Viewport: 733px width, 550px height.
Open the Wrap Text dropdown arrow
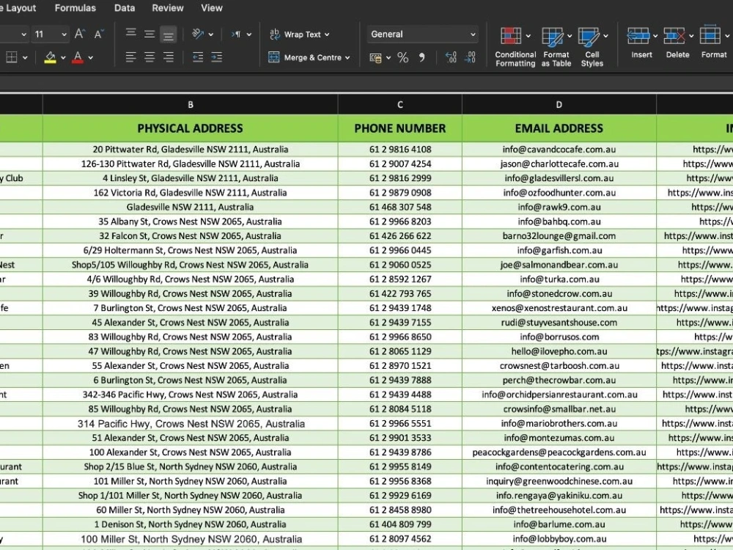click(327, 34)
